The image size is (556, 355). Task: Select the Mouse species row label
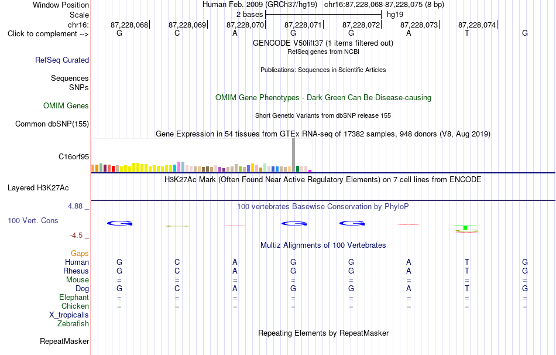[77, 280]
